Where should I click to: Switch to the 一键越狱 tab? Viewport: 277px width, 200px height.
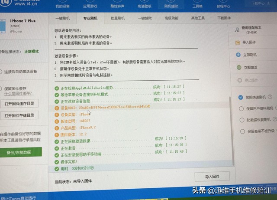[x=145, y=18]
